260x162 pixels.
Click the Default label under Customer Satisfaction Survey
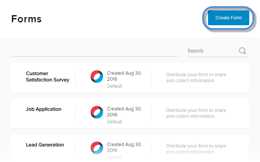[x=114, y=86]
